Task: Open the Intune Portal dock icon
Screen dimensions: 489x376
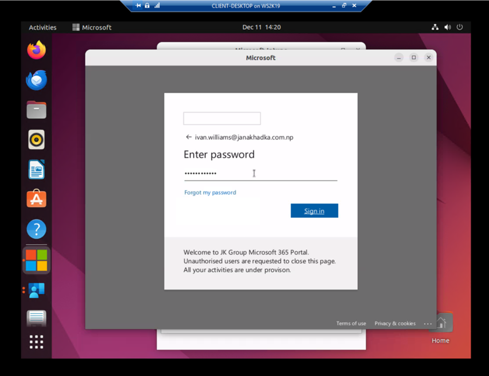Action: click(x=37, y=290)
